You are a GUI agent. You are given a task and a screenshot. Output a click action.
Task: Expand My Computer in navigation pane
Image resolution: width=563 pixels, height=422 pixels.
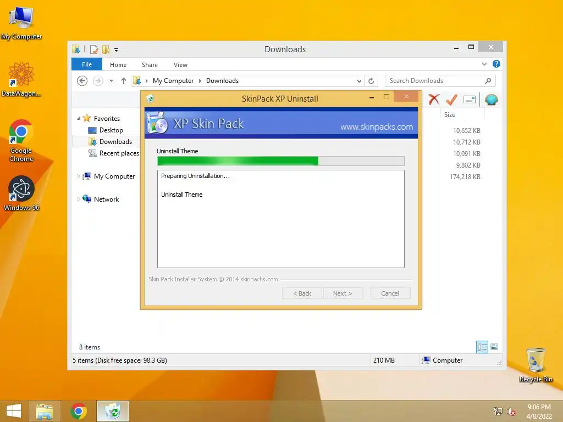[x=79, y=176]
